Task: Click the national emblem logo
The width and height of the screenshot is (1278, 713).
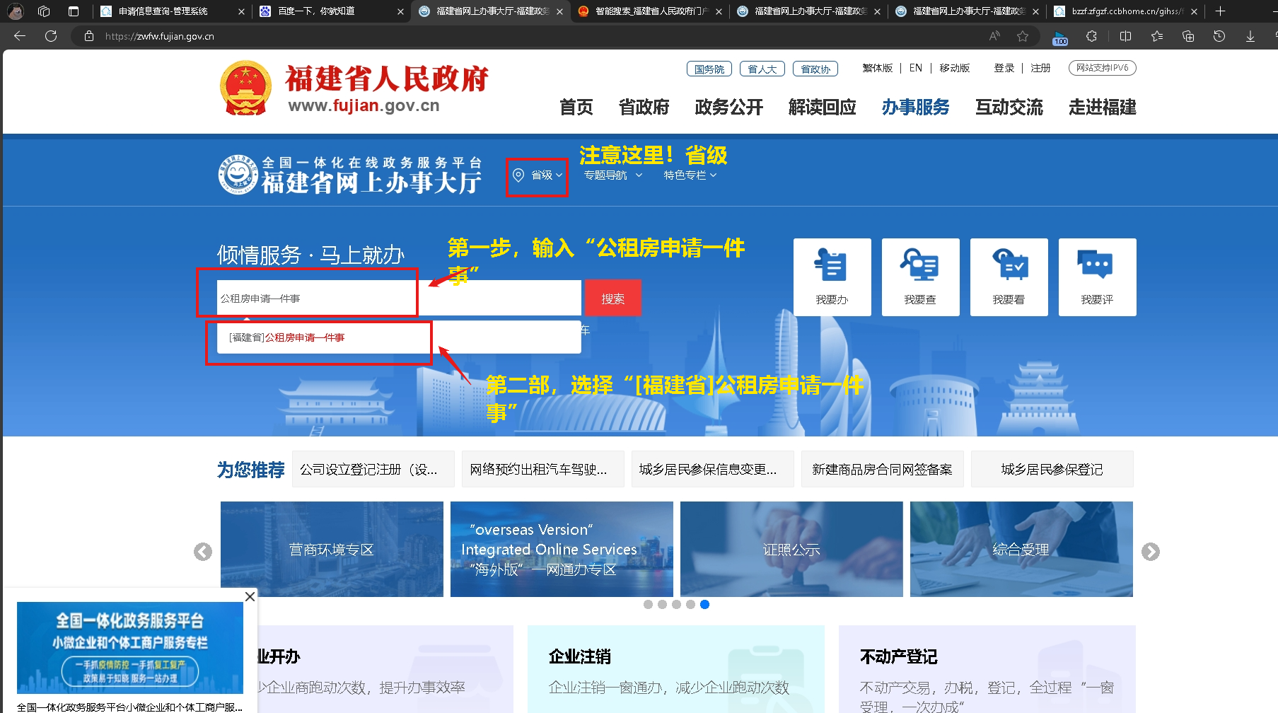Action: coord(245,88)
